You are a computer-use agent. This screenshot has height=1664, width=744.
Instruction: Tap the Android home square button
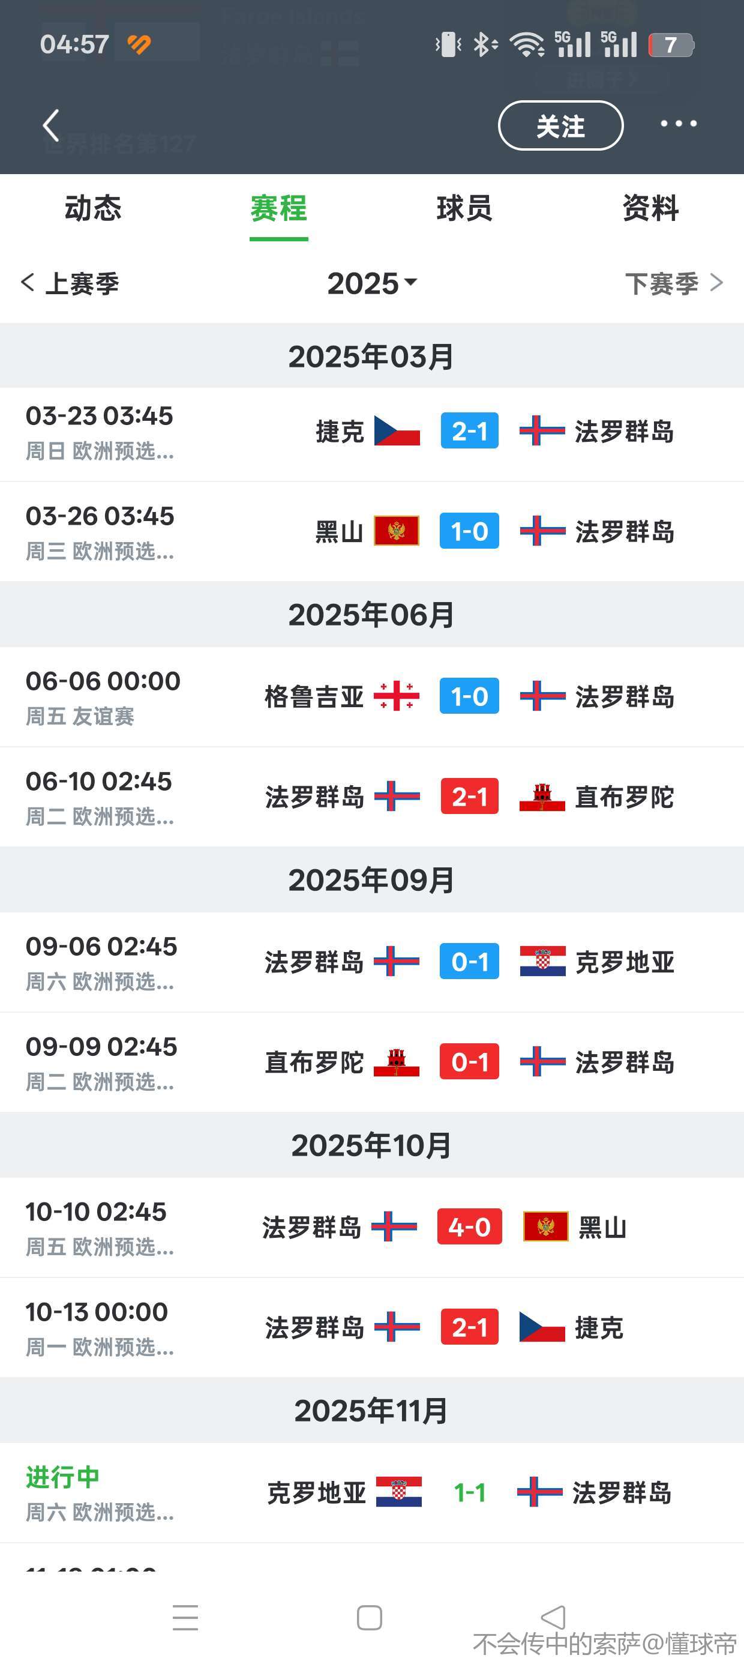[370, 1618]
